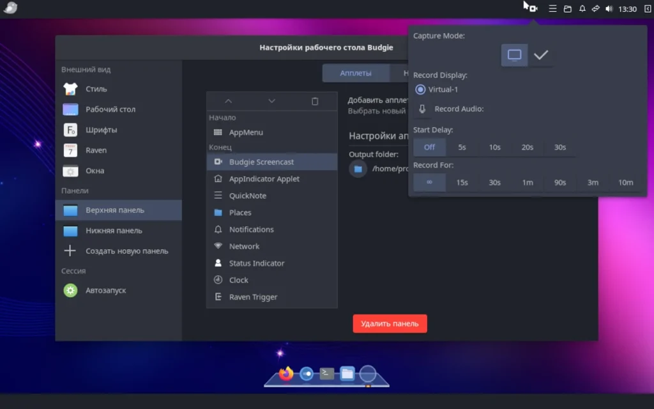This screenshot has height=409, width=654.
Task: Click the Screencast recorder panel icon
Action: [x=533, y=9]
